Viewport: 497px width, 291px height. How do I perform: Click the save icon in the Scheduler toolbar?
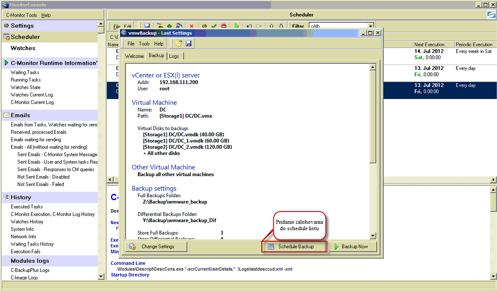click(x=147, y=26)
